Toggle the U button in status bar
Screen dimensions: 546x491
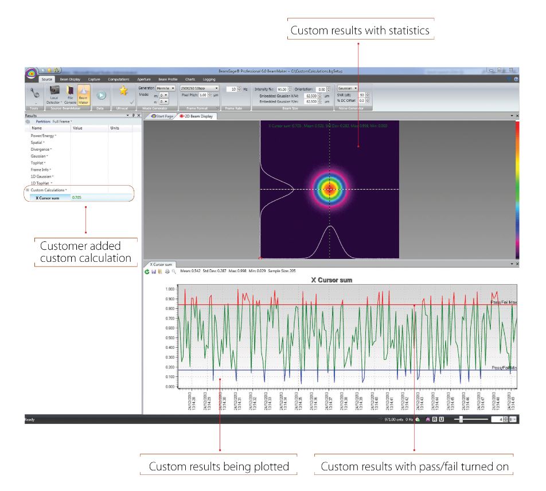click(442, 420)
